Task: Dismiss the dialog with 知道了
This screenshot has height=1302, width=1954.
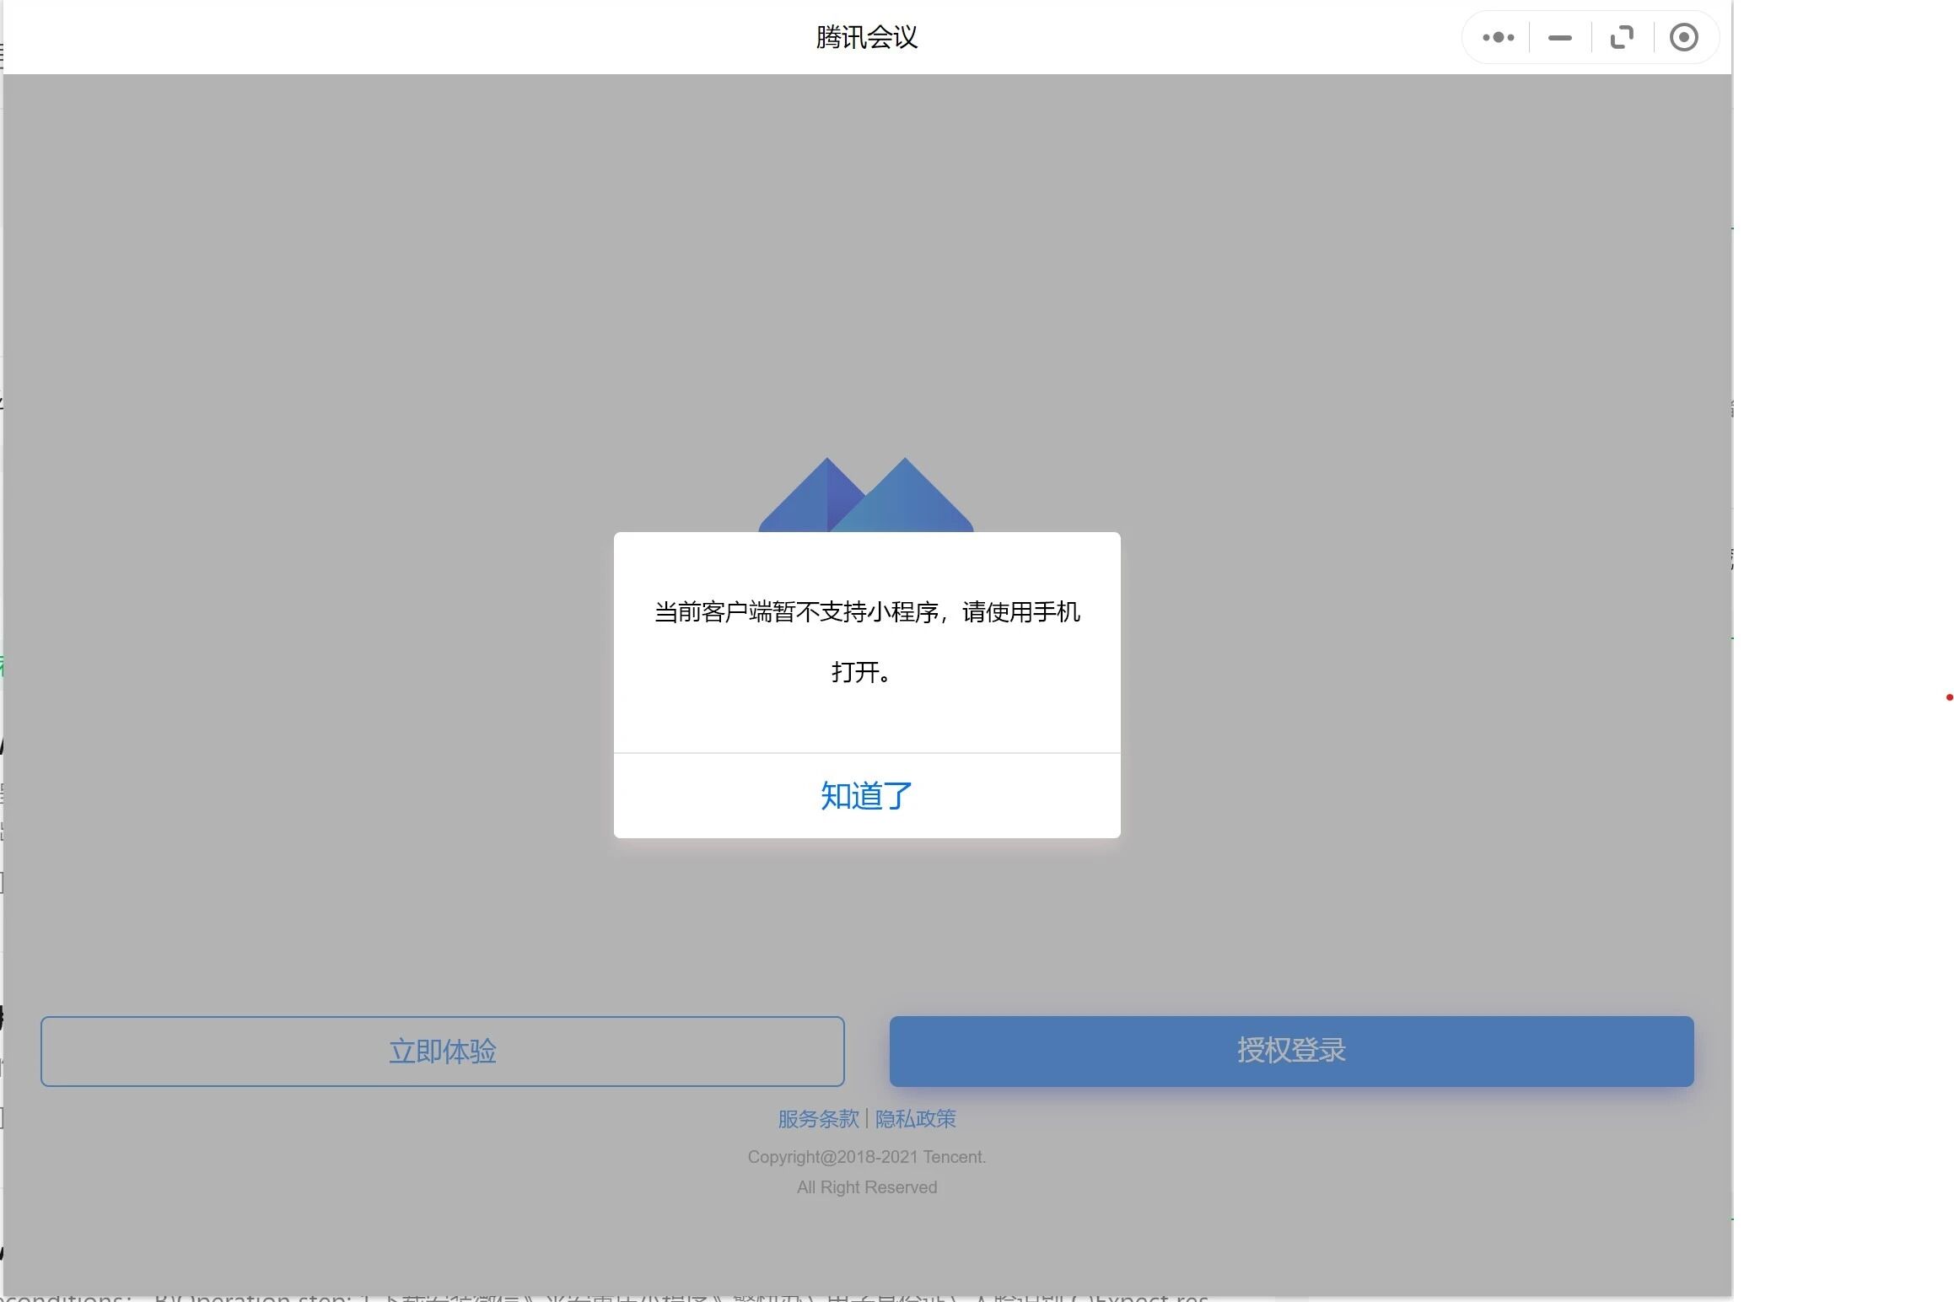Action: tap(866, 795)
